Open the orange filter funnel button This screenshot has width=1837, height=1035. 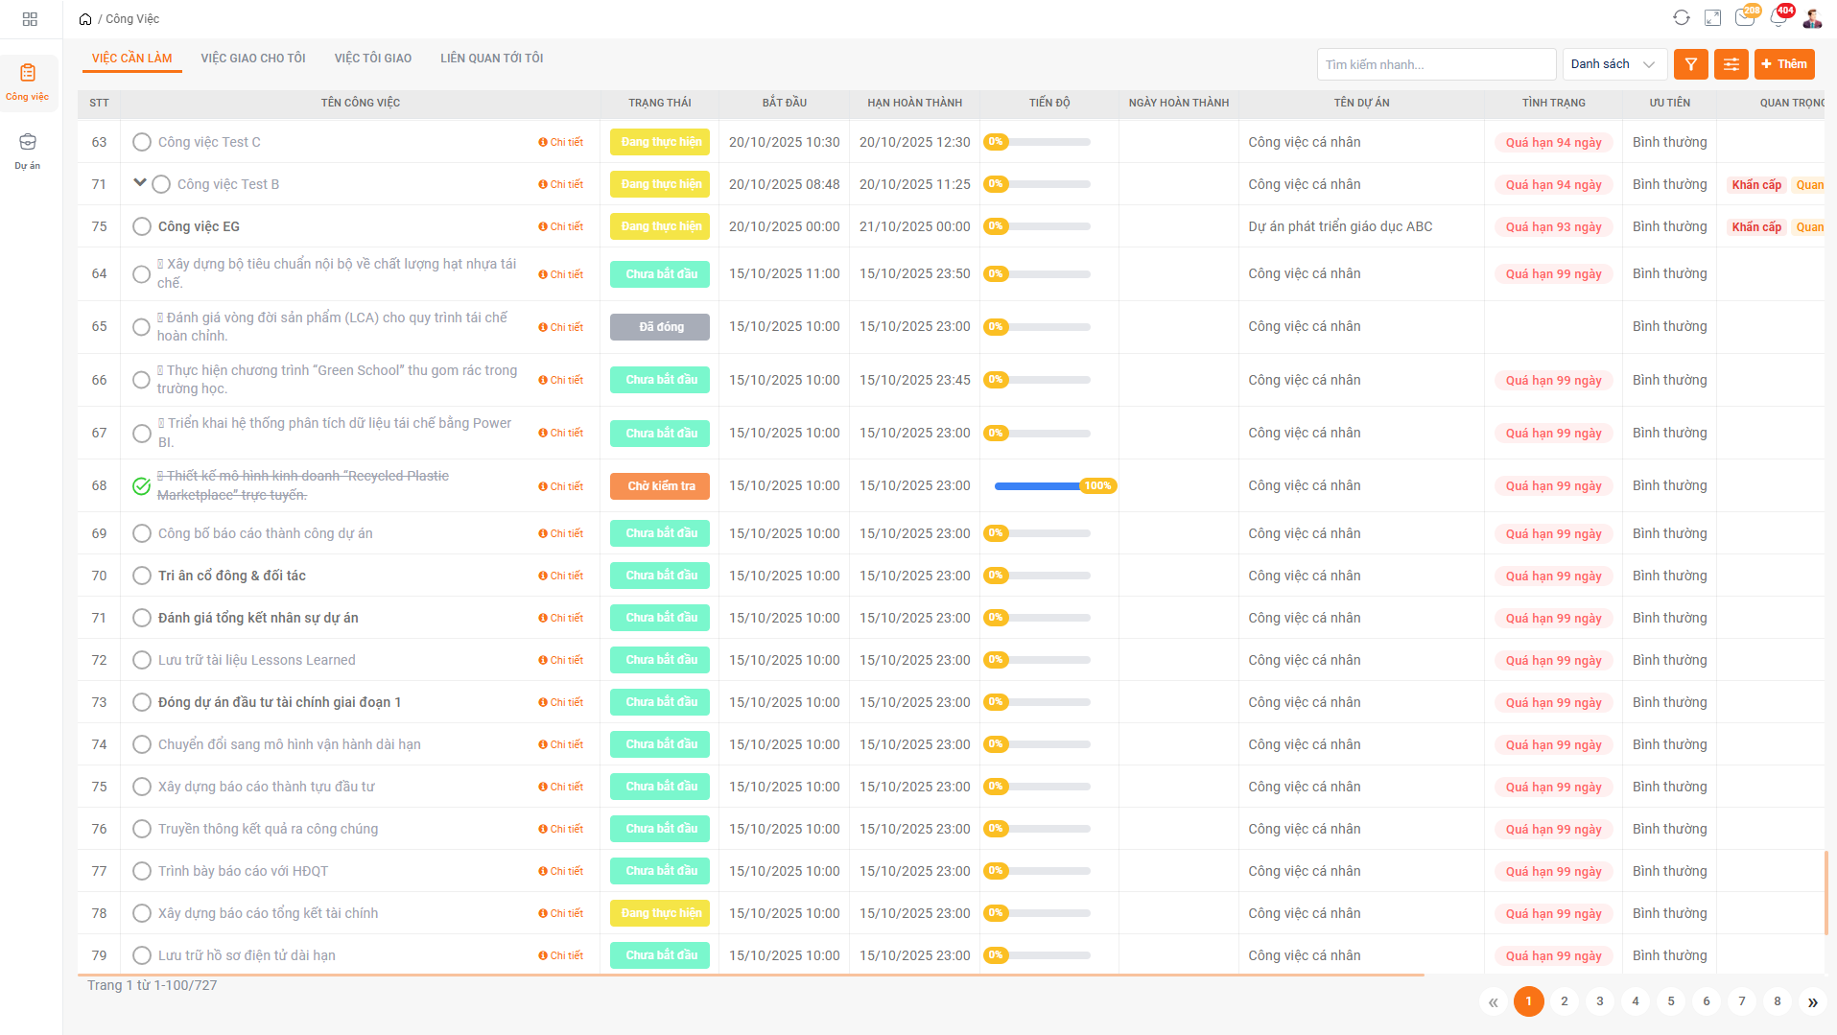pyautogui.click(x=1691, y=64)
